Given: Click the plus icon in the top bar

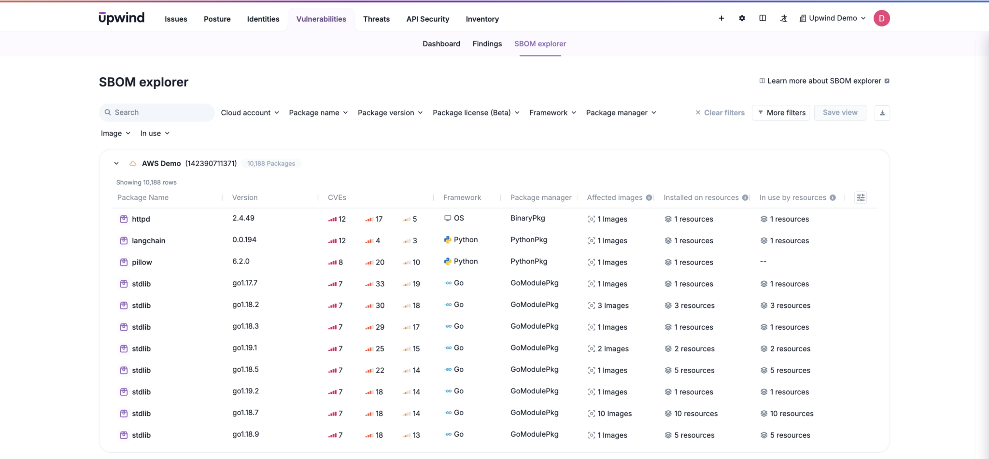Looking at the screenshot, I should (x=721, y=18).
